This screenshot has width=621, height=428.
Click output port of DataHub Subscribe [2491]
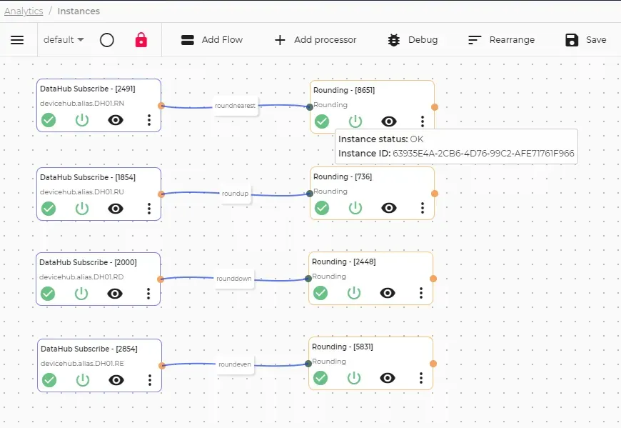[x=161, y=106]
